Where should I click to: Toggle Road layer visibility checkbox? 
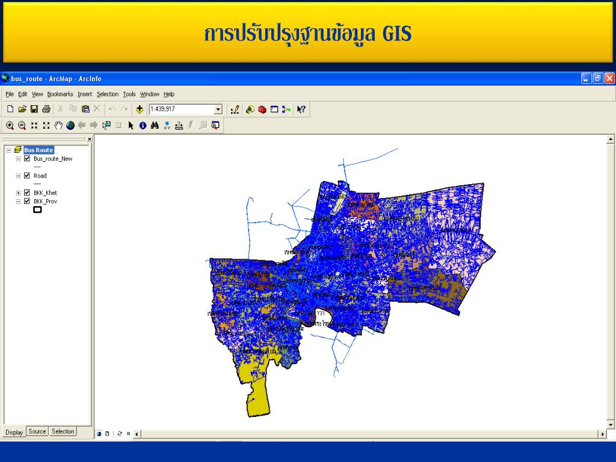pos(26,176)
